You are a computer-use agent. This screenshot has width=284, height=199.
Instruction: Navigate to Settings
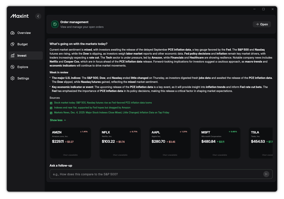pyautogui.click(x=26, y=78)
